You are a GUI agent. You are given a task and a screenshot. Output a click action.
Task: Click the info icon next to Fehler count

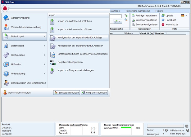[166, 130]
